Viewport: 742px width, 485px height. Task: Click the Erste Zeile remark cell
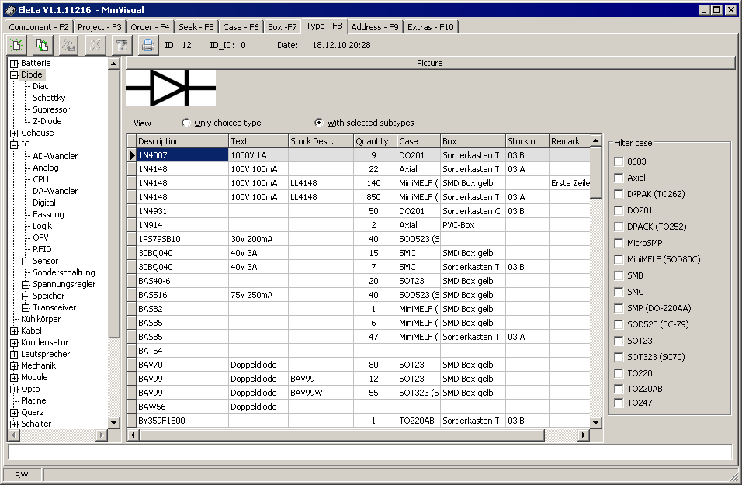pyautogui.click(x=570, y=183)
